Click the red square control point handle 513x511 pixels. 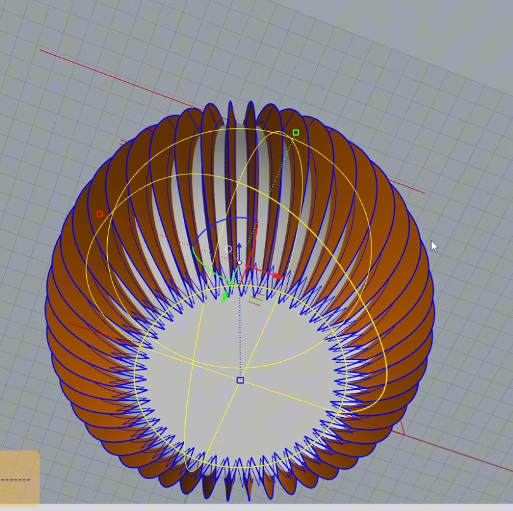(x=100, y=214)
